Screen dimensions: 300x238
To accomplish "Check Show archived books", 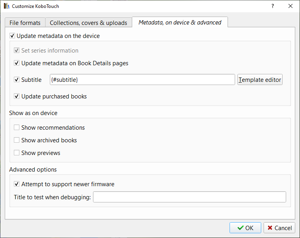I will [17, 140].
